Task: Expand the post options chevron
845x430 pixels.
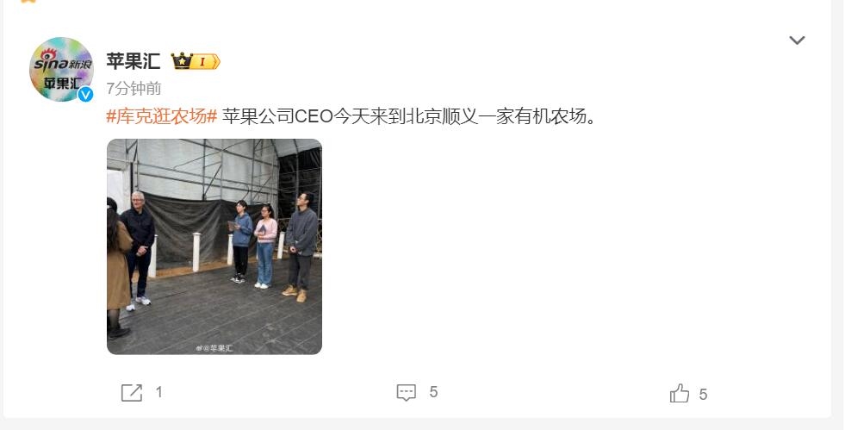Action: pos(797,41)
